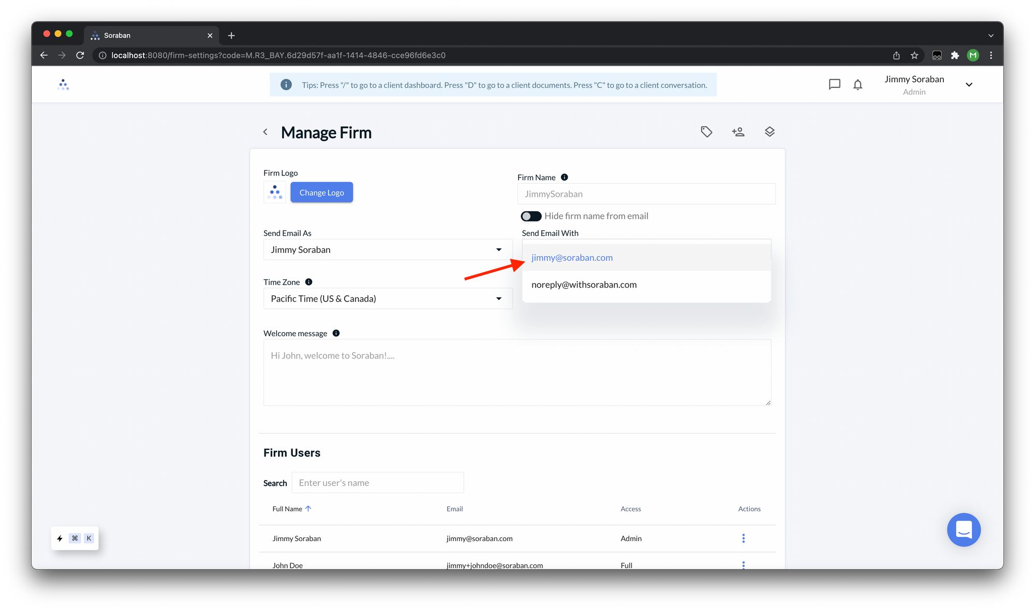Select noreply@withsoraban.com option
This screenshot has height=611, width=1035.
tap(646, 285)
